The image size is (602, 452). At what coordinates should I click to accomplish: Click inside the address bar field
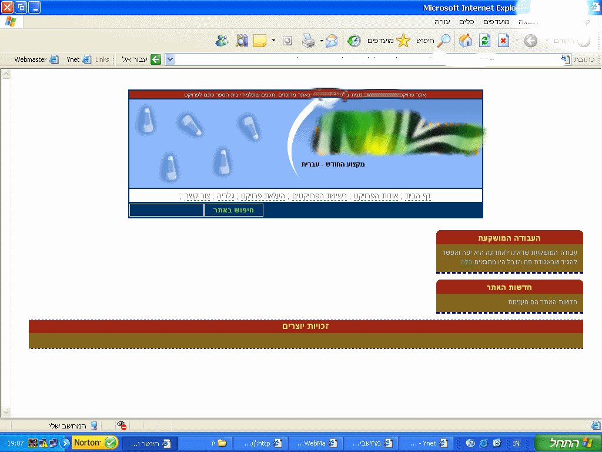364,59
